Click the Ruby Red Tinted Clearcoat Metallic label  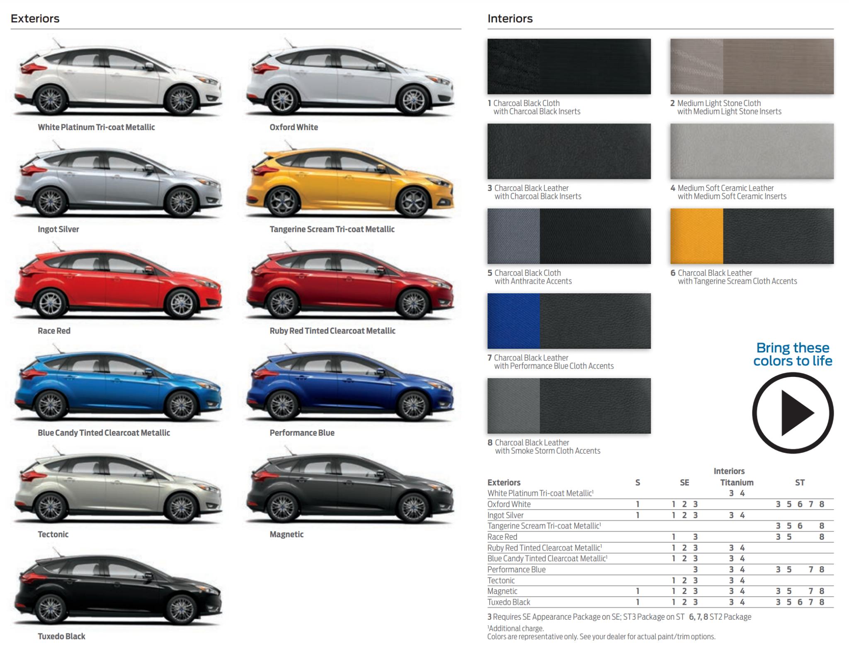pyautogui.click(x=332, y=331)
